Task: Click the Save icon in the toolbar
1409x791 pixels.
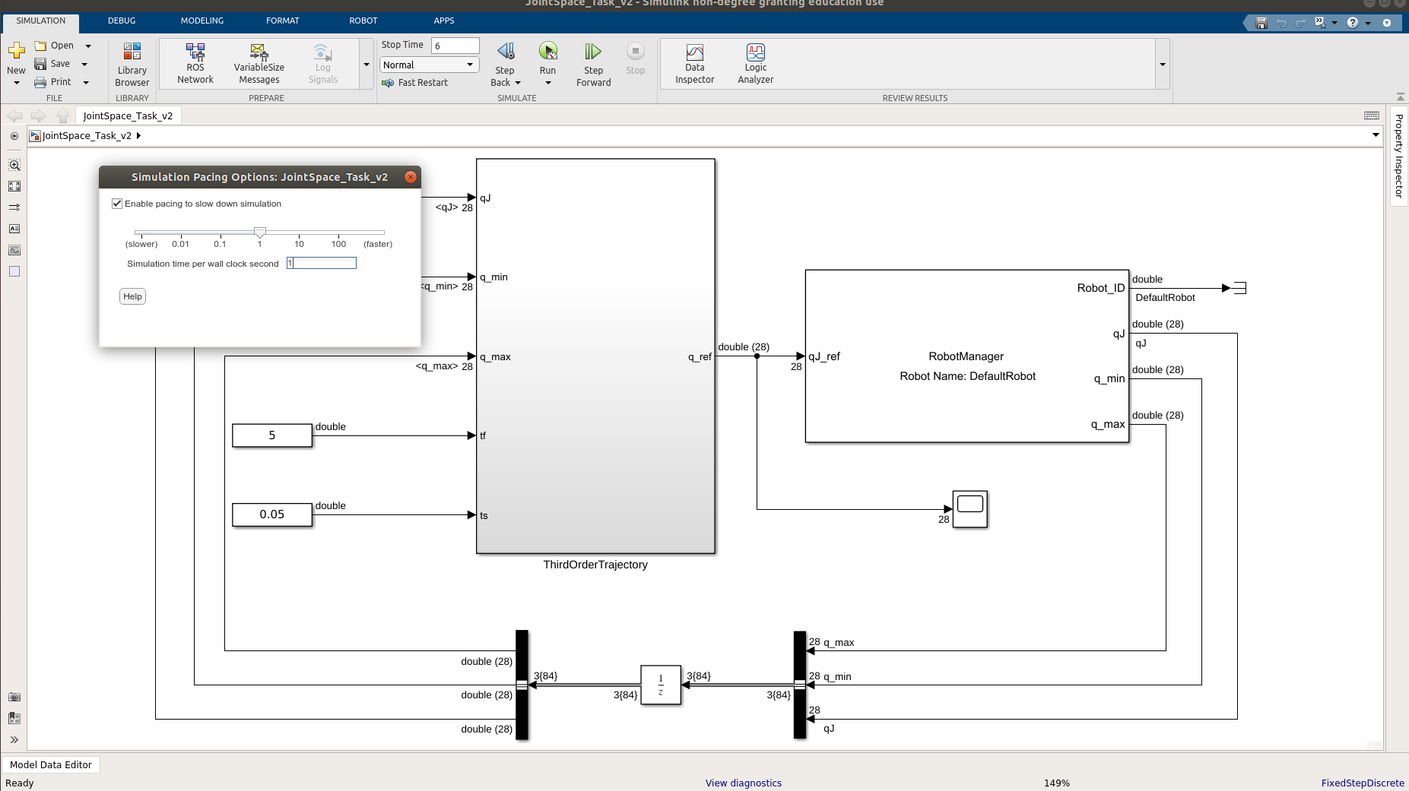Action: point(40,64)
